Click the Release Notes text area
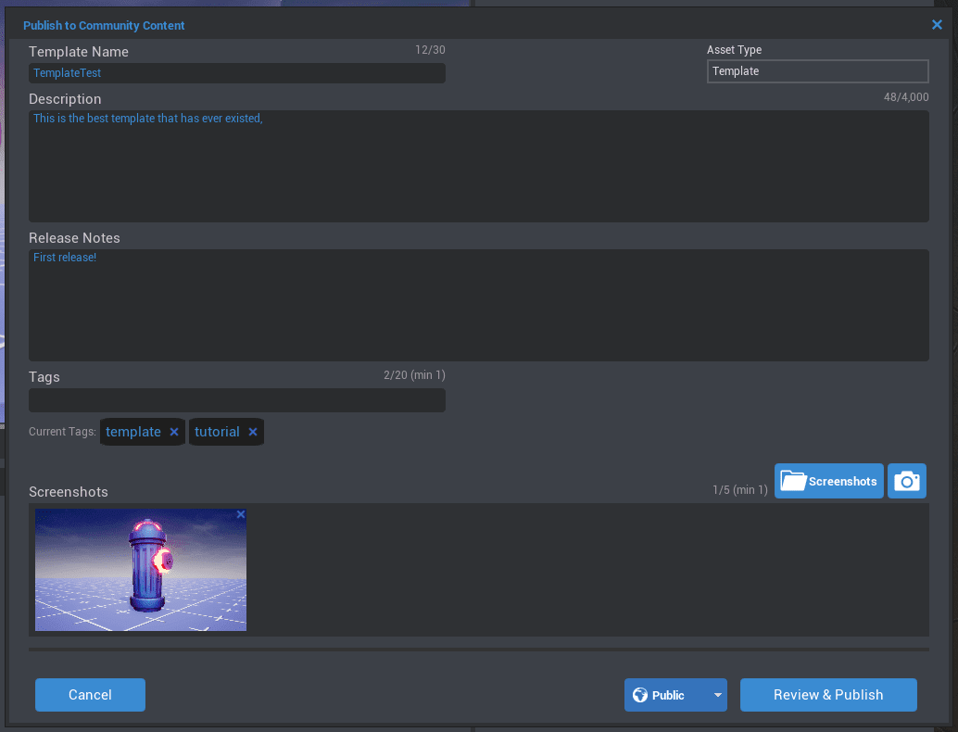 (478, 304)
